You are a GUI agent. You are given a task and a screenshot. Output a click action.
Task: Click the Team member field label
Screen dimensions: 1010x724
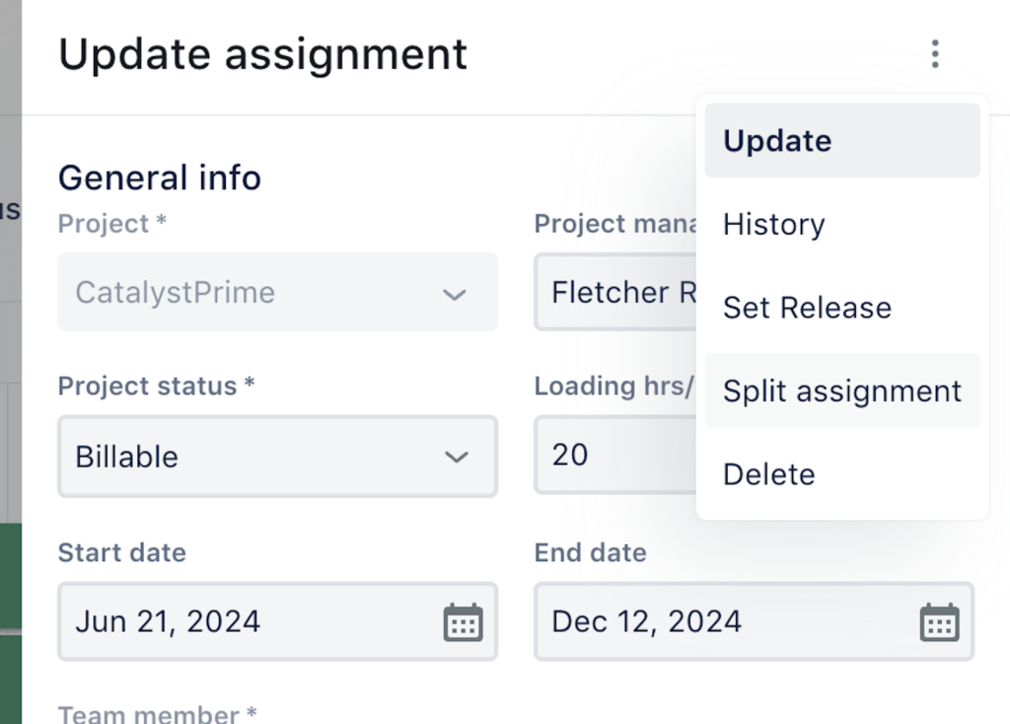pos(157,714)
